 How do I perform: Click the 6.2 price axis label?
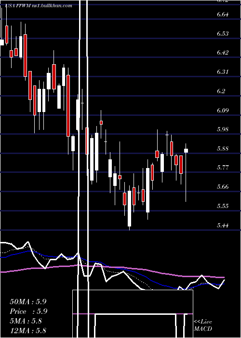click(221, 91)
